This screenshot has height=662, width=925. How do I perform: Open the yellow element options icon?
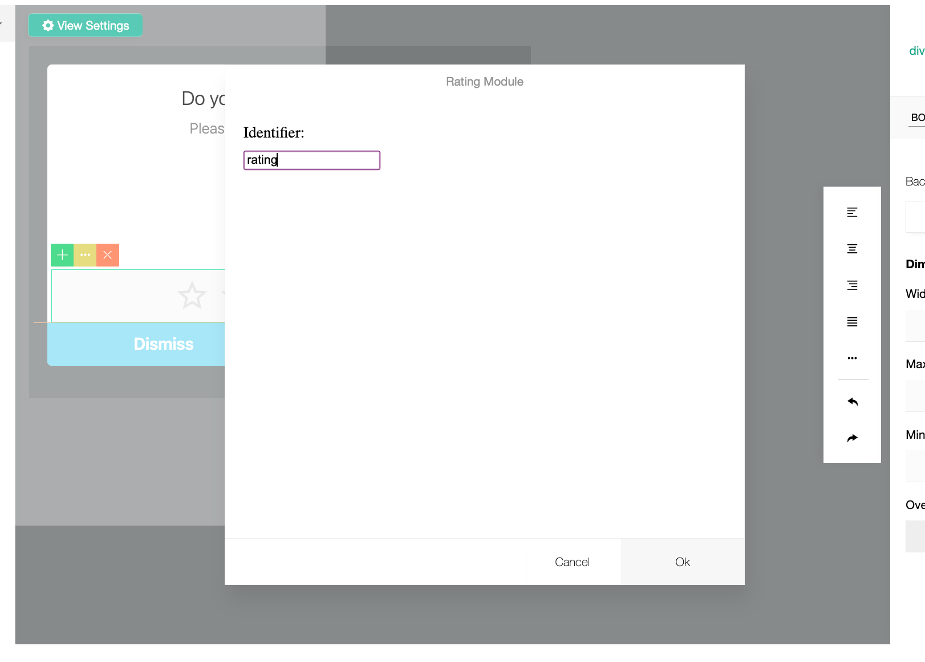[85, 255]
